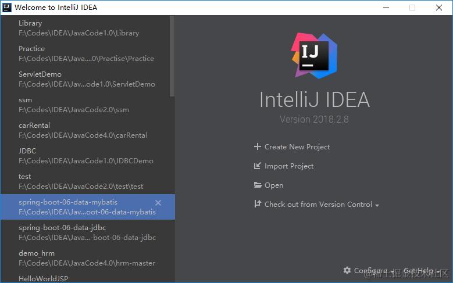Click the path F:\Codes\IDEA\JavaCode1.0\JDBCDemo
Viewport: 453px width, 283px height.
pos(86,161)
